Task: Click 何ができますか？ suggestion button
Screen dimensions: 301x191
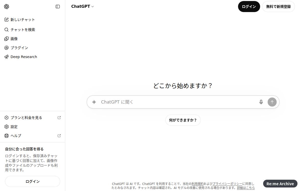Action: click(183, 120)
